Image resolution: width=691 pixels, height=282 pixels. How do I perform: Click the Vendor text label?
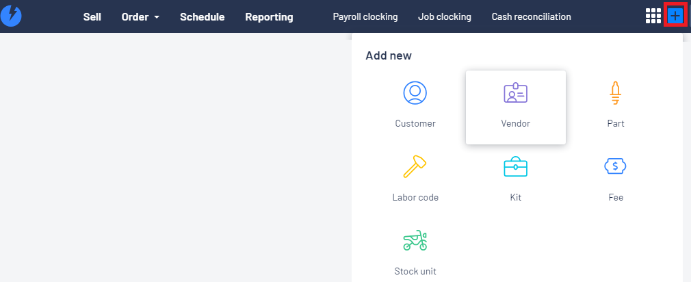(516, 123)
